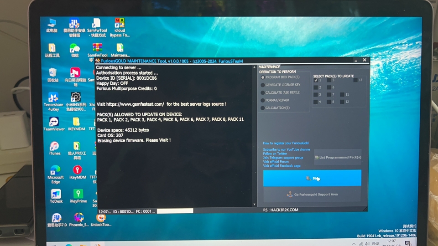This screenshot has width=438, height=246.
Task: Click the 'FC : 0001 ...' status bar entry
Action: point(145,211)
